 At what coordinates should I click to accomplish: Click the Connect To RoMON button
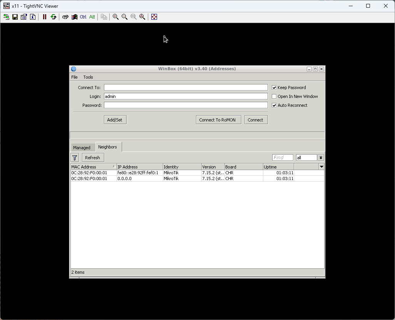[x=218, y=120]
